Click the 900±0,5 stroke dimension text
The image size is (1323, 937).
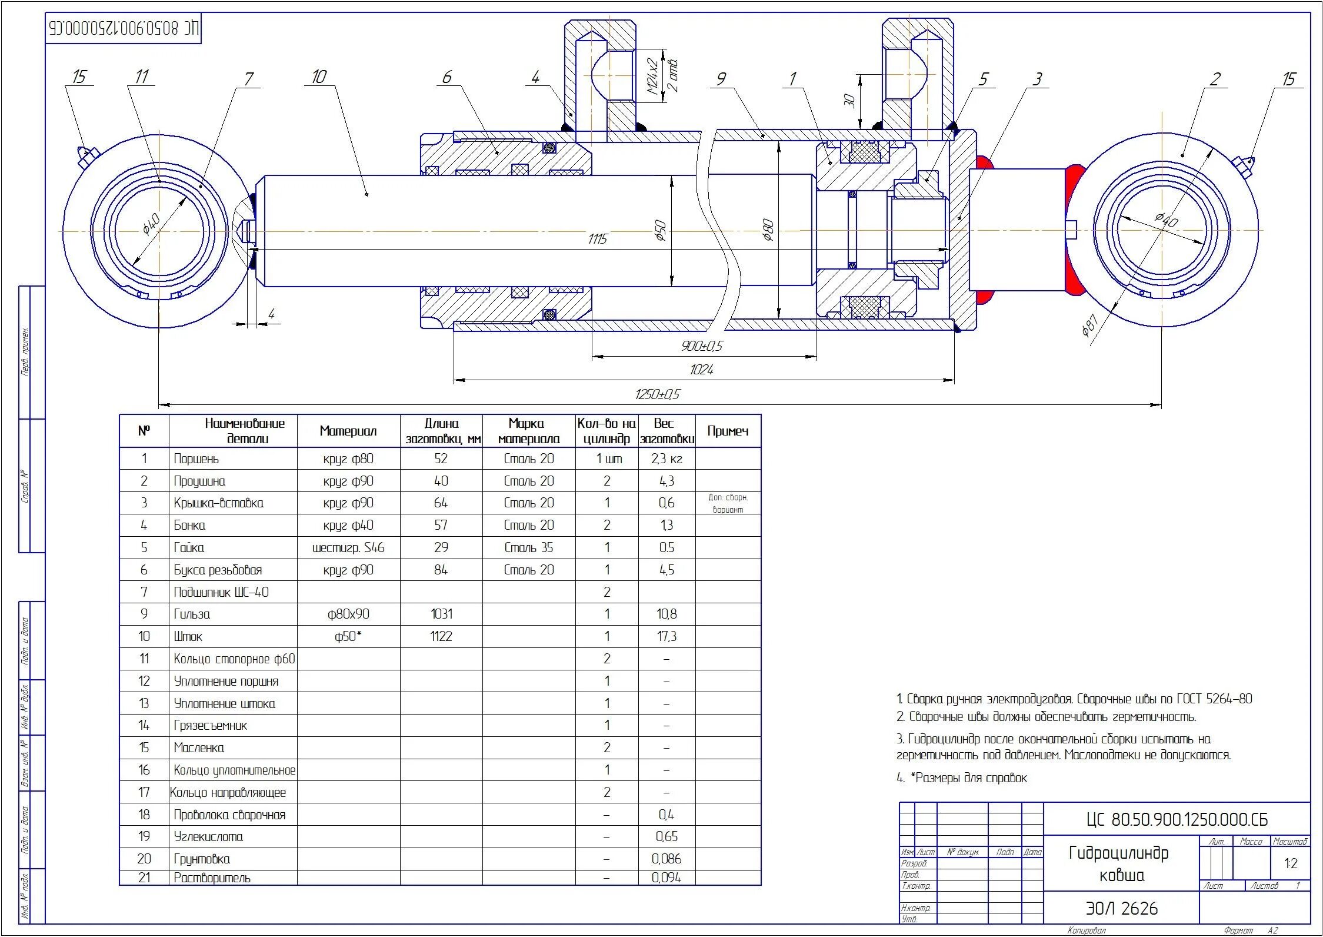[x=701, y=346]
